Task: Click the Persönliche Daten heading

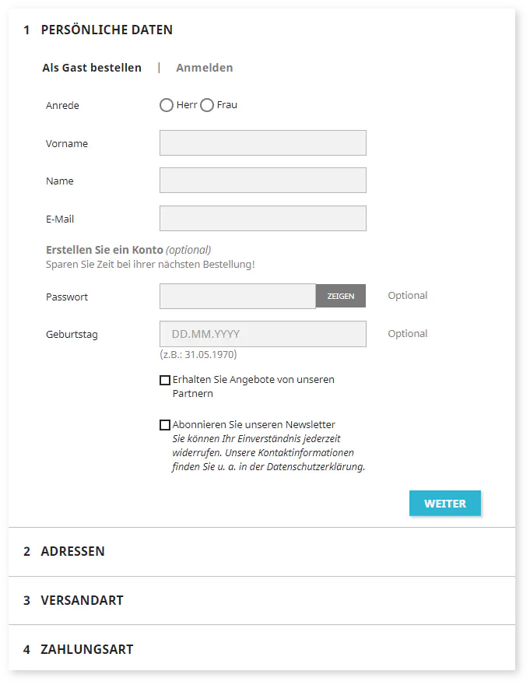Action: 107,30
